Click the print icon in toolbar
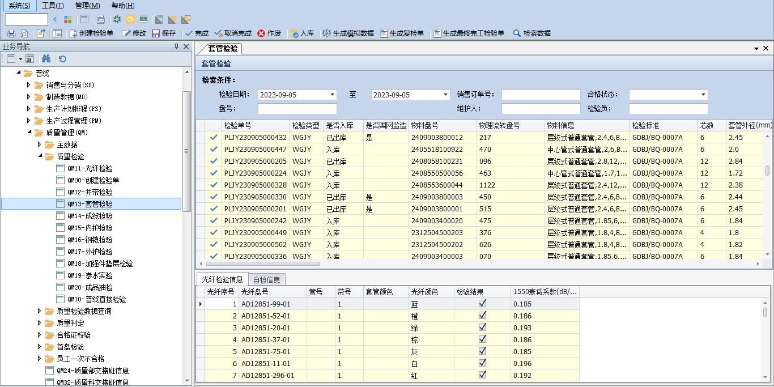This screenshot has height=387, width=774. coord(11,33)
